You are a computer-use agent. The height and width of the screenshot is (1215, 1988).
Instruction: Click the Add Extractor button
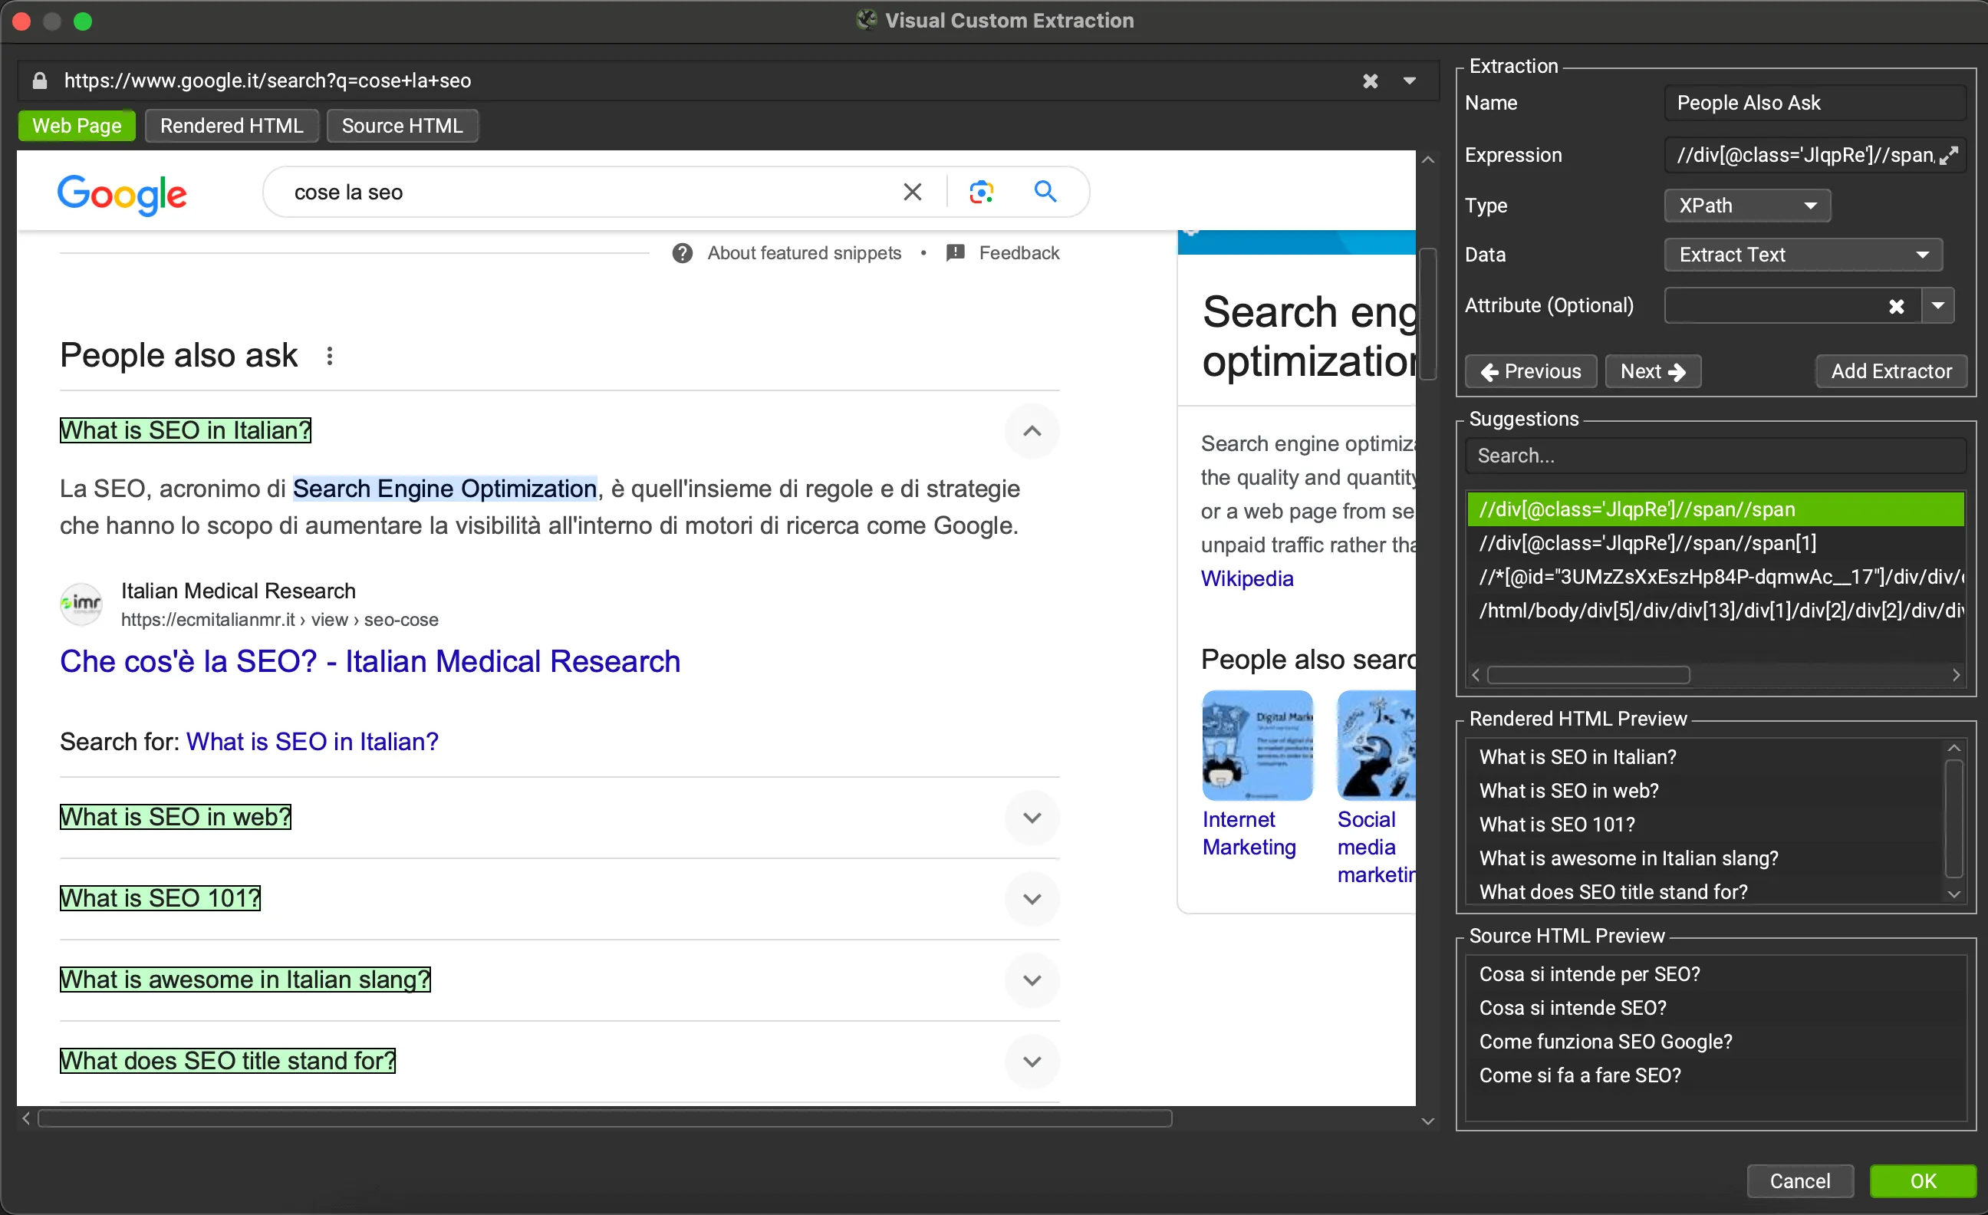(1891, 370)
